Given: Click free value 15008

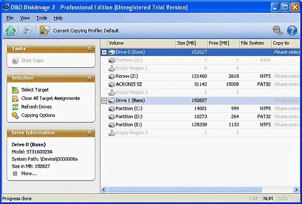Looking at the screenshot, I should coord(232,84).
